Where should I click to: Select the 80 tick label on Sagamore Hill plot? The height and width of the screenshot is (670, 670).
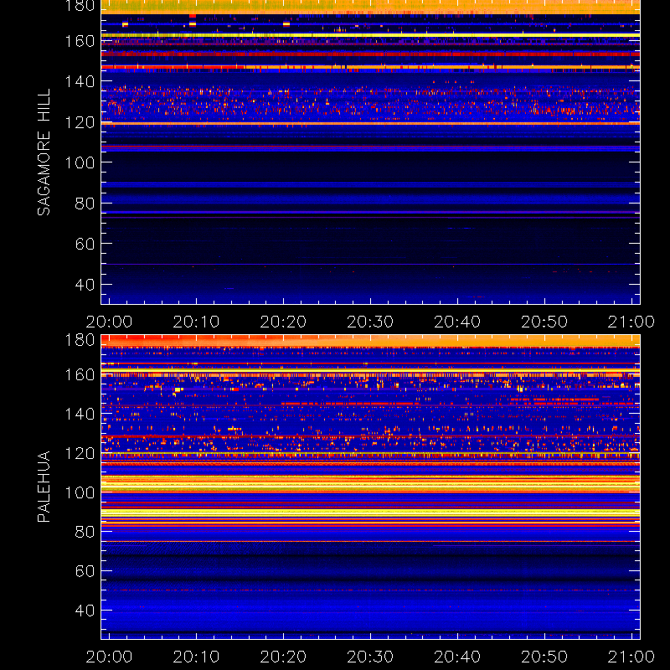(x=85, y=203)
